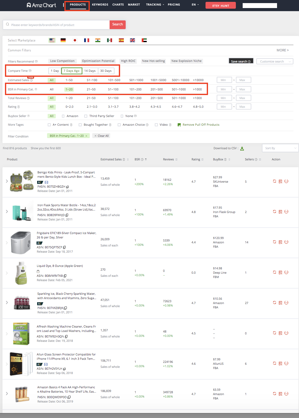Check the Third Party Seller checkbox
This screenshot has height=418, width=299.
click(x=86, y=116)
